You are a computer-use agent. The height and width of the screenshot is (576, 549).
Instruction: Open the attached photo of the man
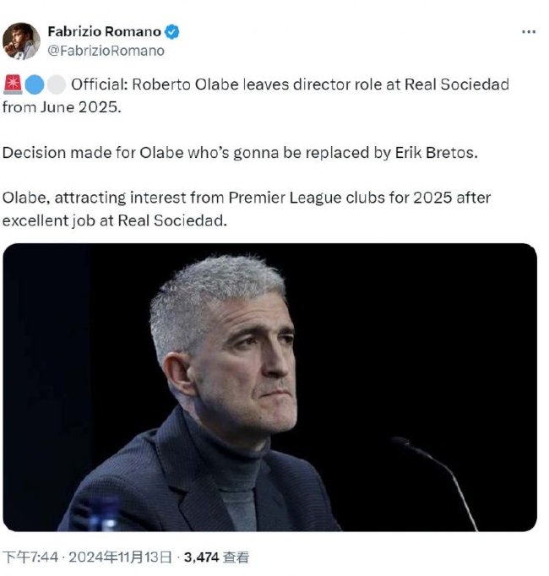(269, 387)
